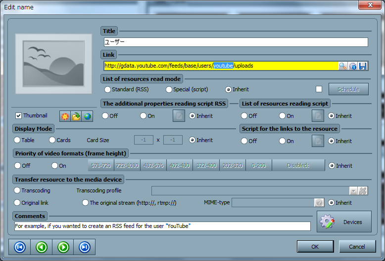The height and width of the screenshot is (261, 385).
Task: Click the 402-480 frame height button
Action: 180,165
